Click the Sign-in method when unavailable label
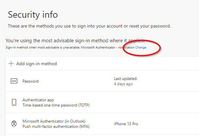 pos(43,48)
